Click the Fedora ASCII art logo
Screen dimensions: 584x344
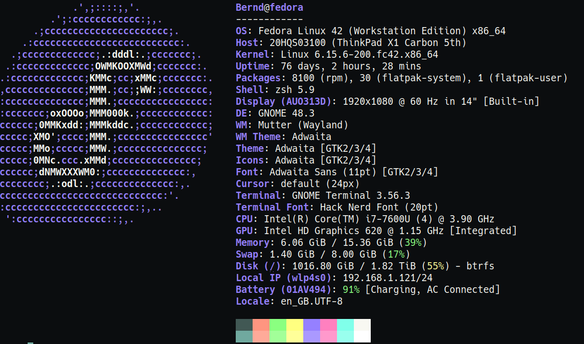pyautogui.click(x=106, y=113)
